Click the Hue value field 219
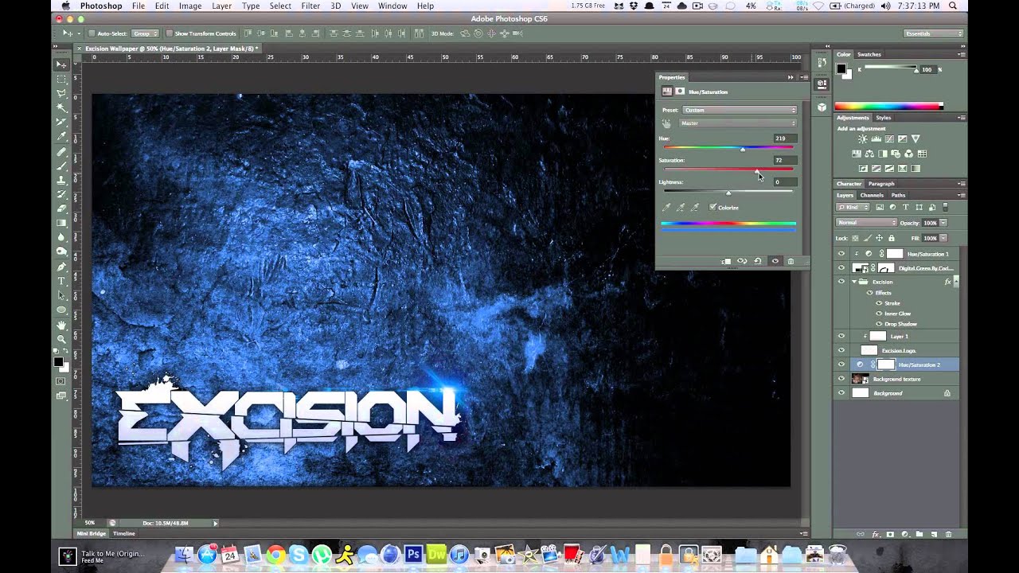This screenshot has width=1019, height=573. pyautogui.click(x=783, y=138)
